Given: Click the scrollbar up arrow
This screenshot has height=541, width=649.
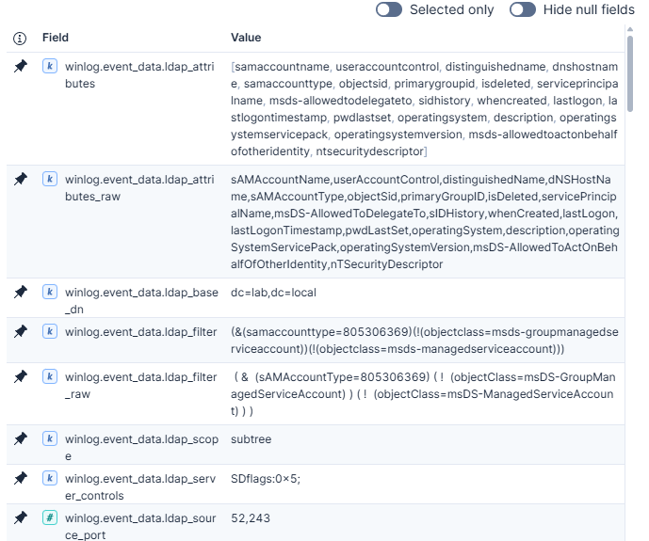Looking at the screenshot, I should (630, 29).
